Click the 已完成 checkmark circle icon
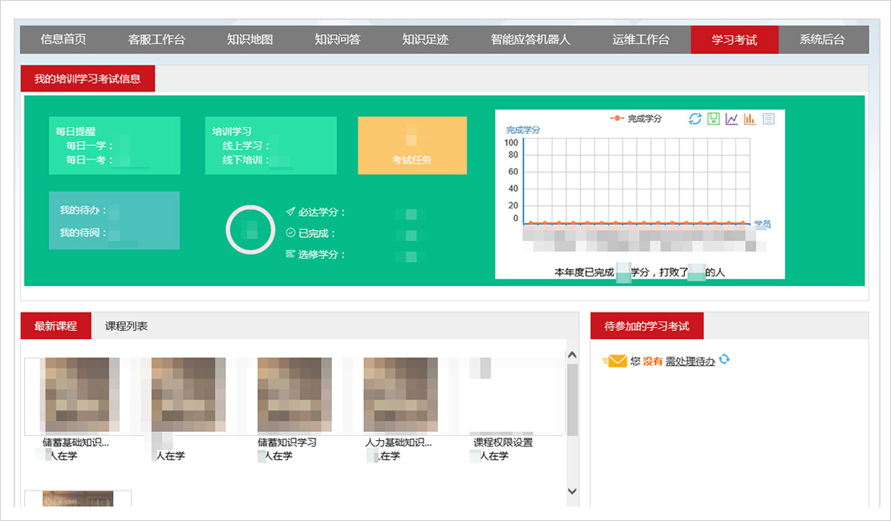The image size is (891, 521). coord(290,233)
